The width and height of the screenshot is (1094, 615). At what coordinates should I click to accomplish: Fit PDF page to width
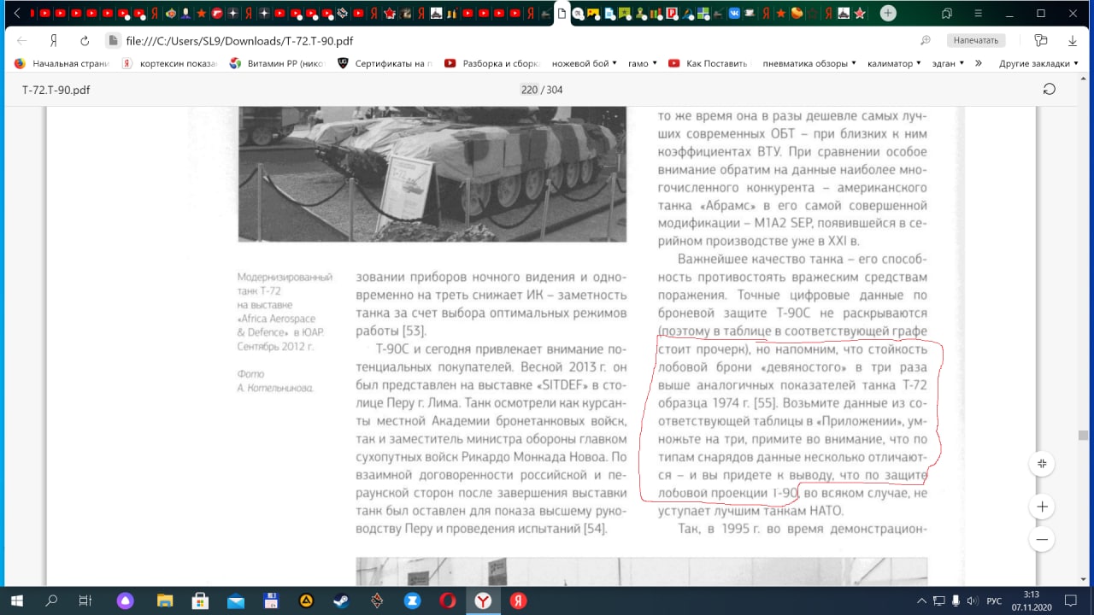[1043, 464]
